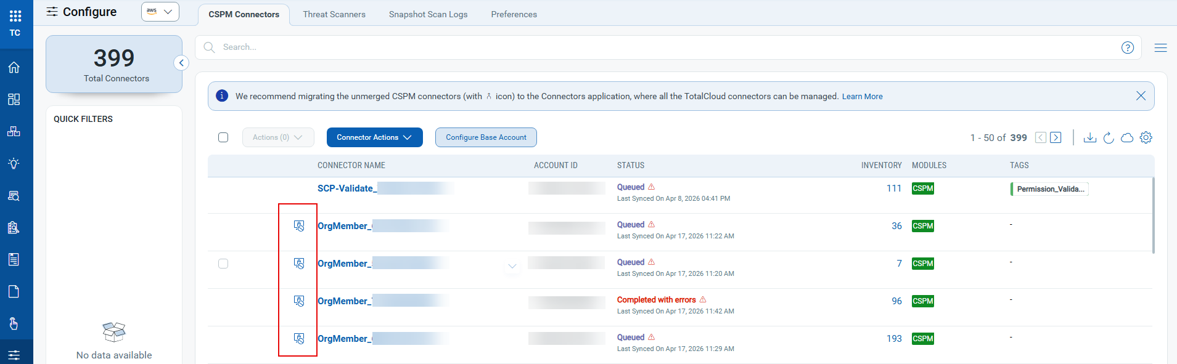Open Snapshot Scan Logs tab

click(428, 14)
